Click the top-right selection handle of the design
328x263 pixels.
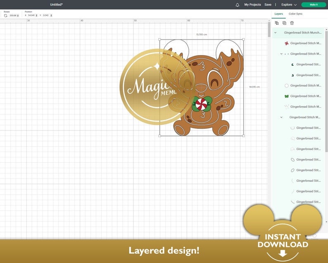pyautogui.click(x=243, y=39)
